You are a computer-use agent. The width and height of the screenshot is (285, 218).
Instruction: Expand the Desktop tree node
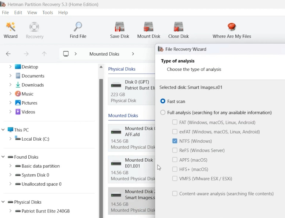click(x=10, y=67)
